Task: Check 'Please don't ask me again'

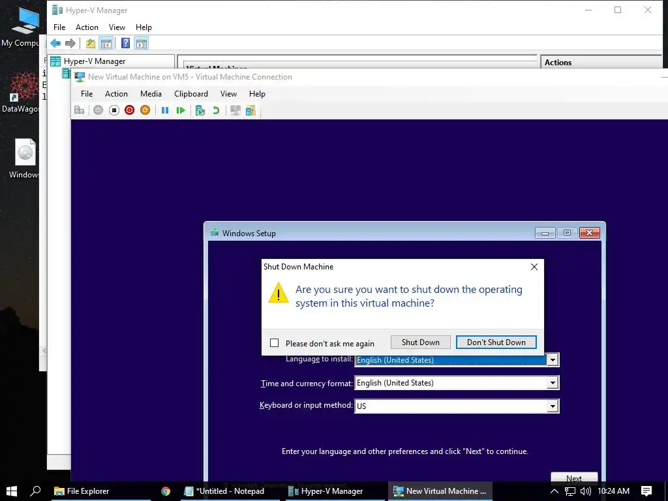Action: pyautogui.click(x=275, y=343)
